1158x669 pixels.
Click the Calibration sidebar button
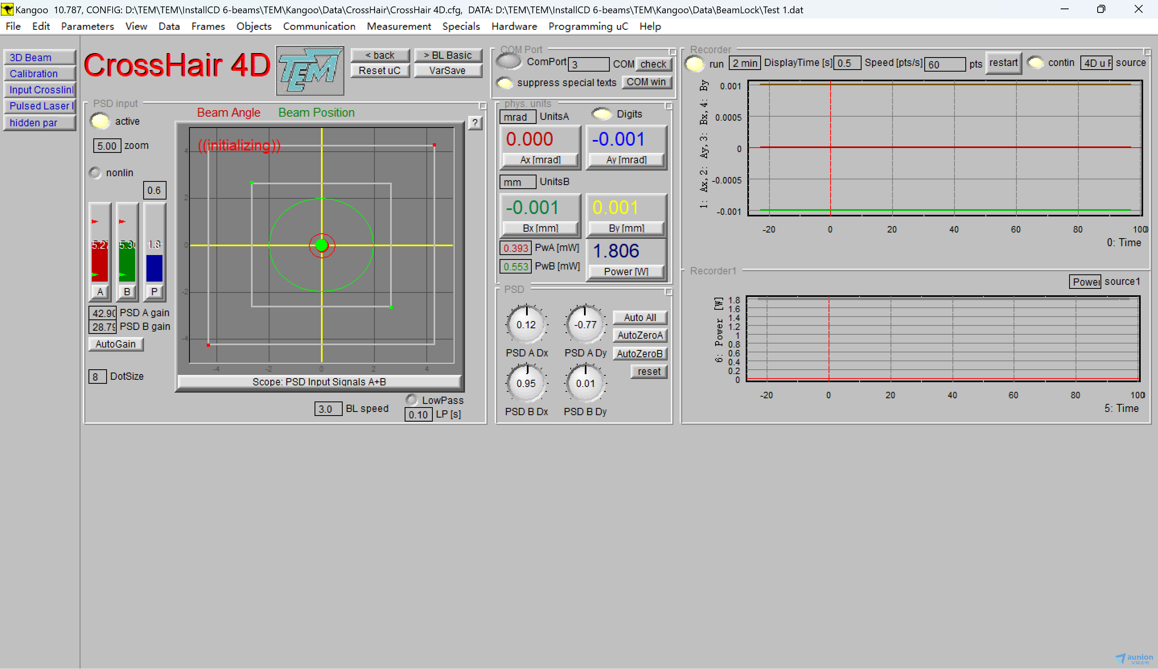(x=39, y=74)
